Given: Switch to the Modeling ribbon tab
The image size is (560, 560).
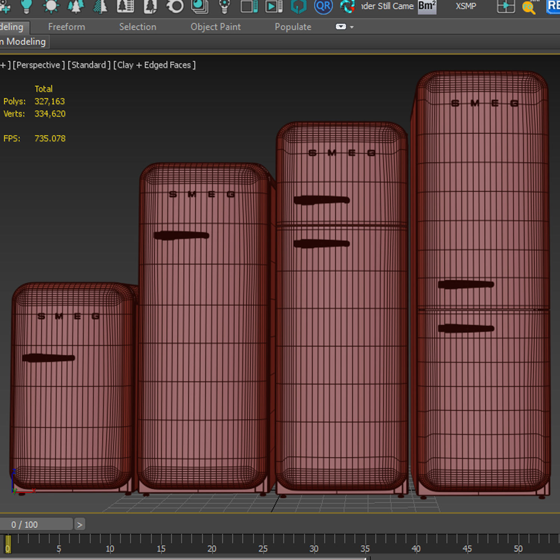Looking at the screenshot, I should click(x=14, y=27).
